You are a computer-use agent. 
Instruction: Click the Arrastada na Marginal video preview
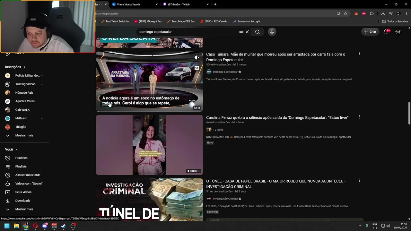149,81
